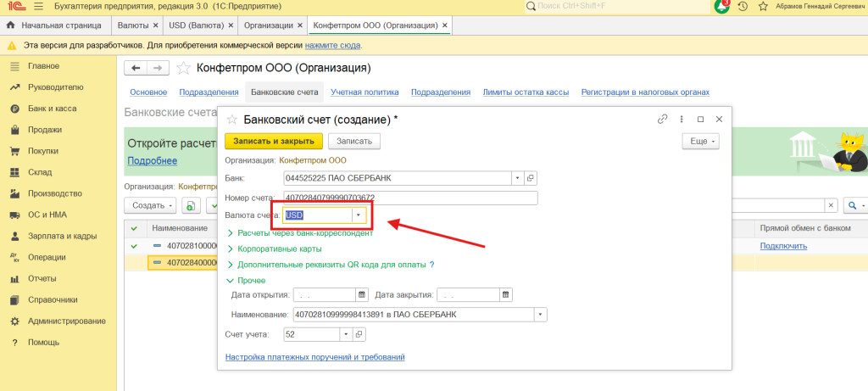
Task: Open the Валюта счета dropdown arrow
Action: (359, 215)
